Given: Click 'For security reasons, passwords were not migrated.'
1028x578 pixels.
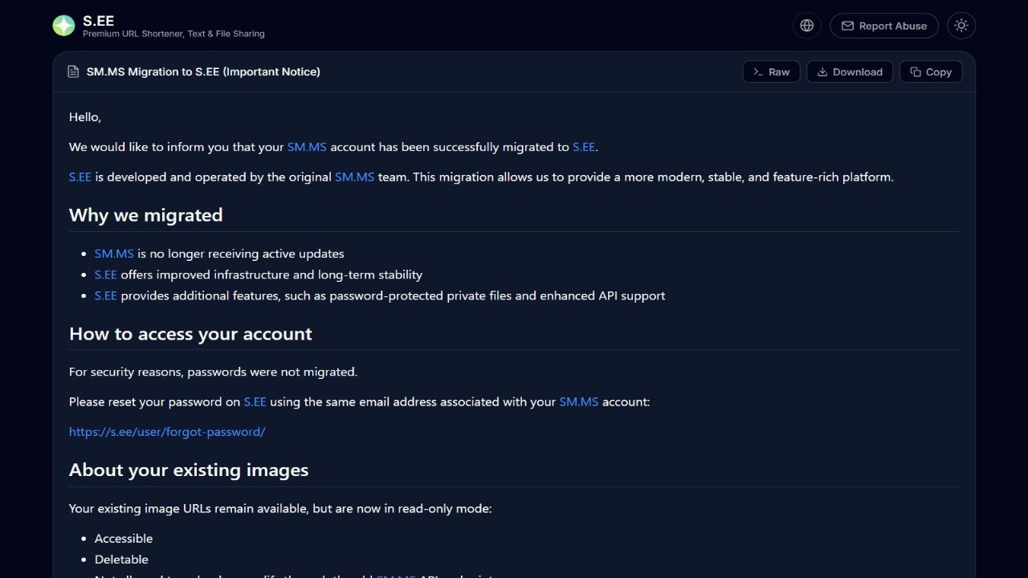Looking at the screenshot, I should 213,372.
